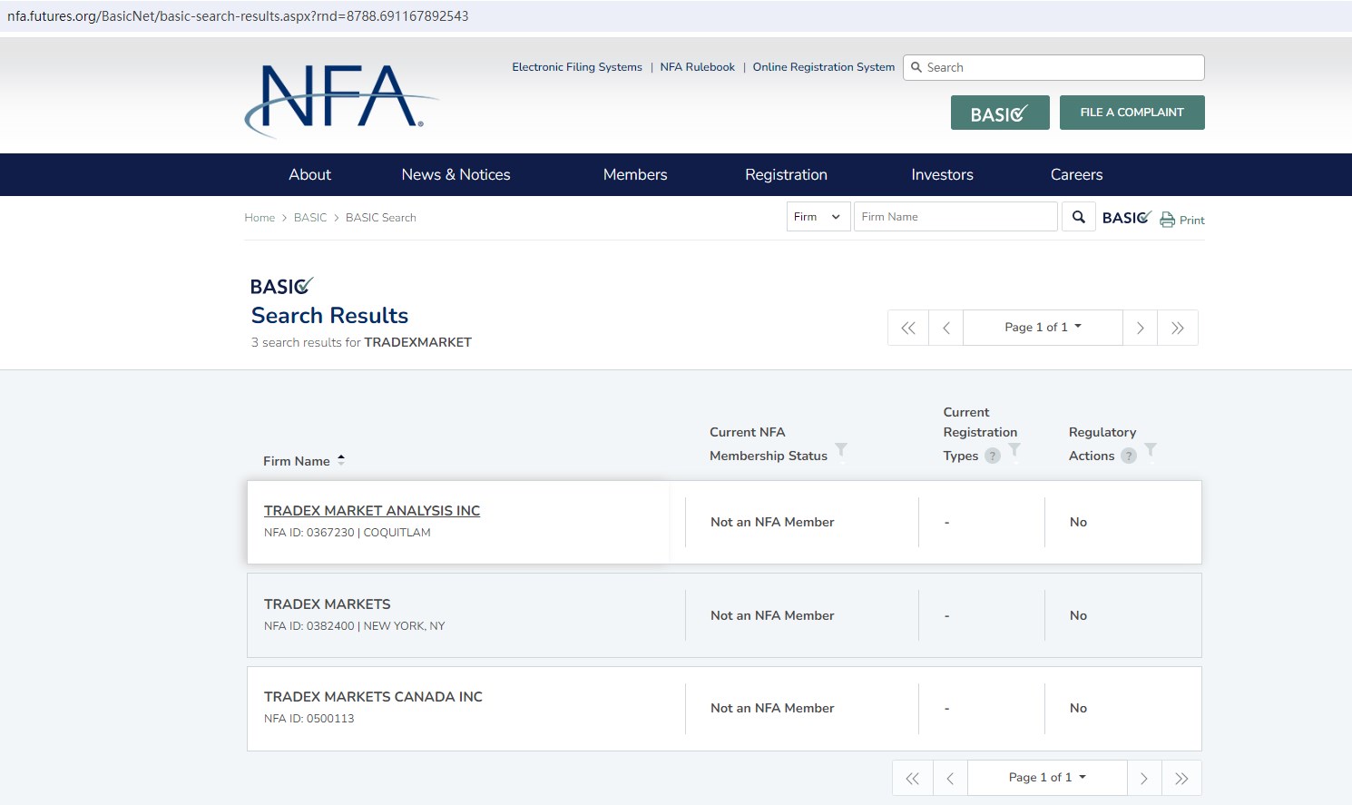Viewport: 1352px width, 805px height.
Task: Open the Members menu
Action: click(635, 175)
